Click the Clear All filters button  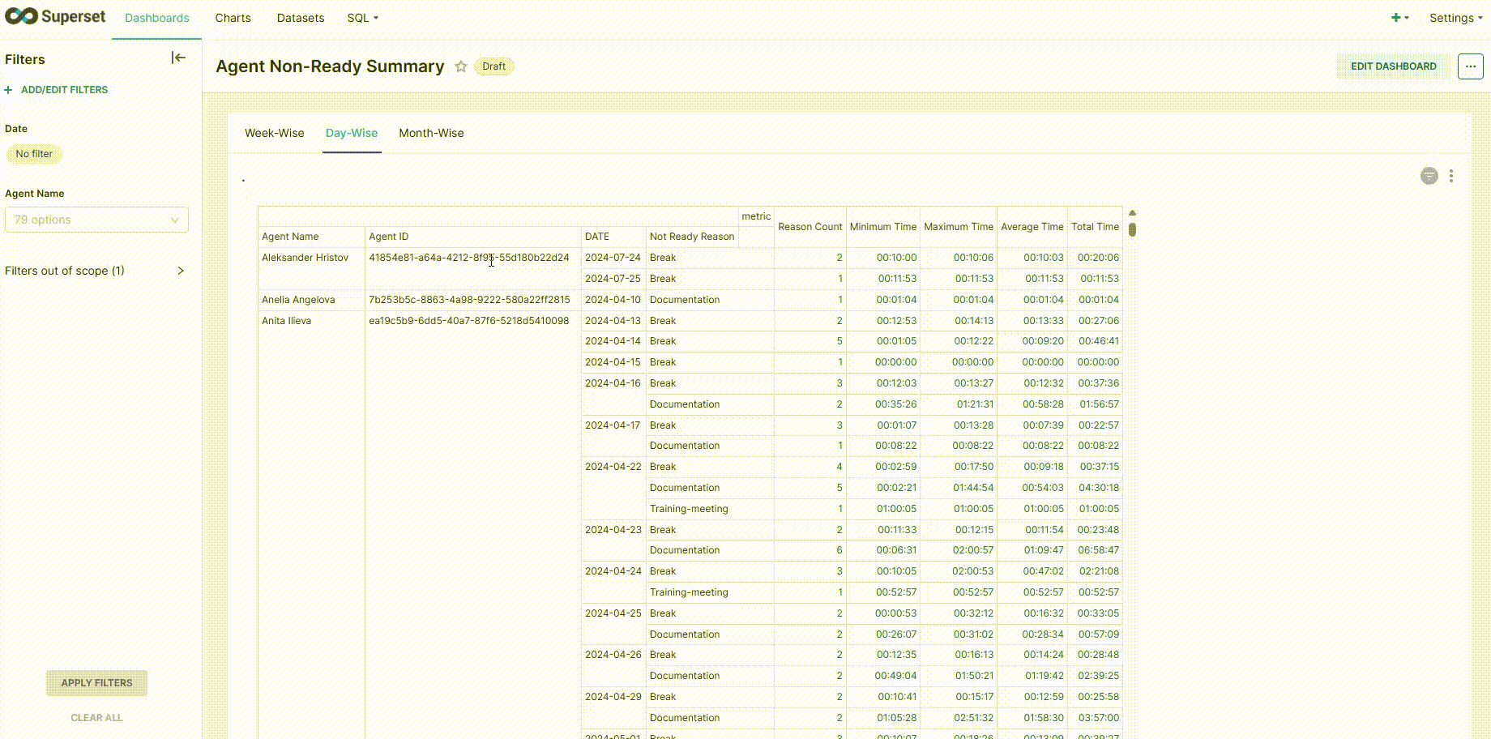pos(96,718)
